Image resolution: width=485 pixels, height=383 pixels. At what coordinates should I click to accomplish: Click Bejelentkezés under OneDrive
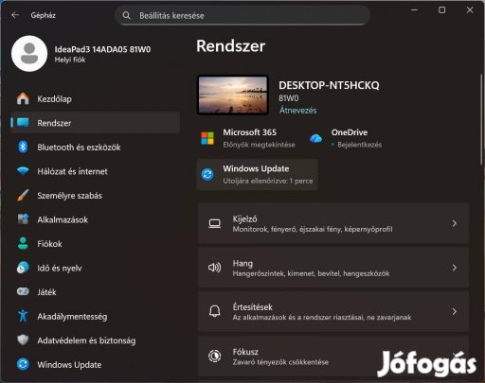point(359,145)
